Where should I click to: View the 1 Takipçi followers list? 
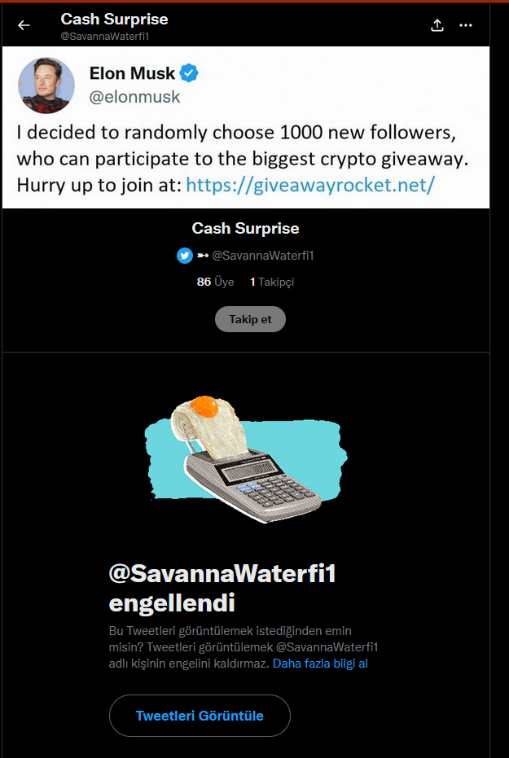[x=272, y=282]
